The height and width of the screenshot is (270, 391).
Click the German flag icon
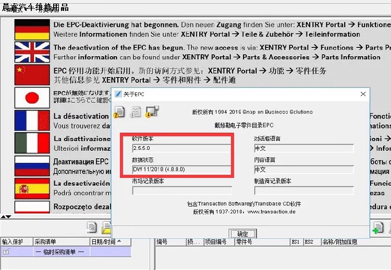click(x=32, y=30)
